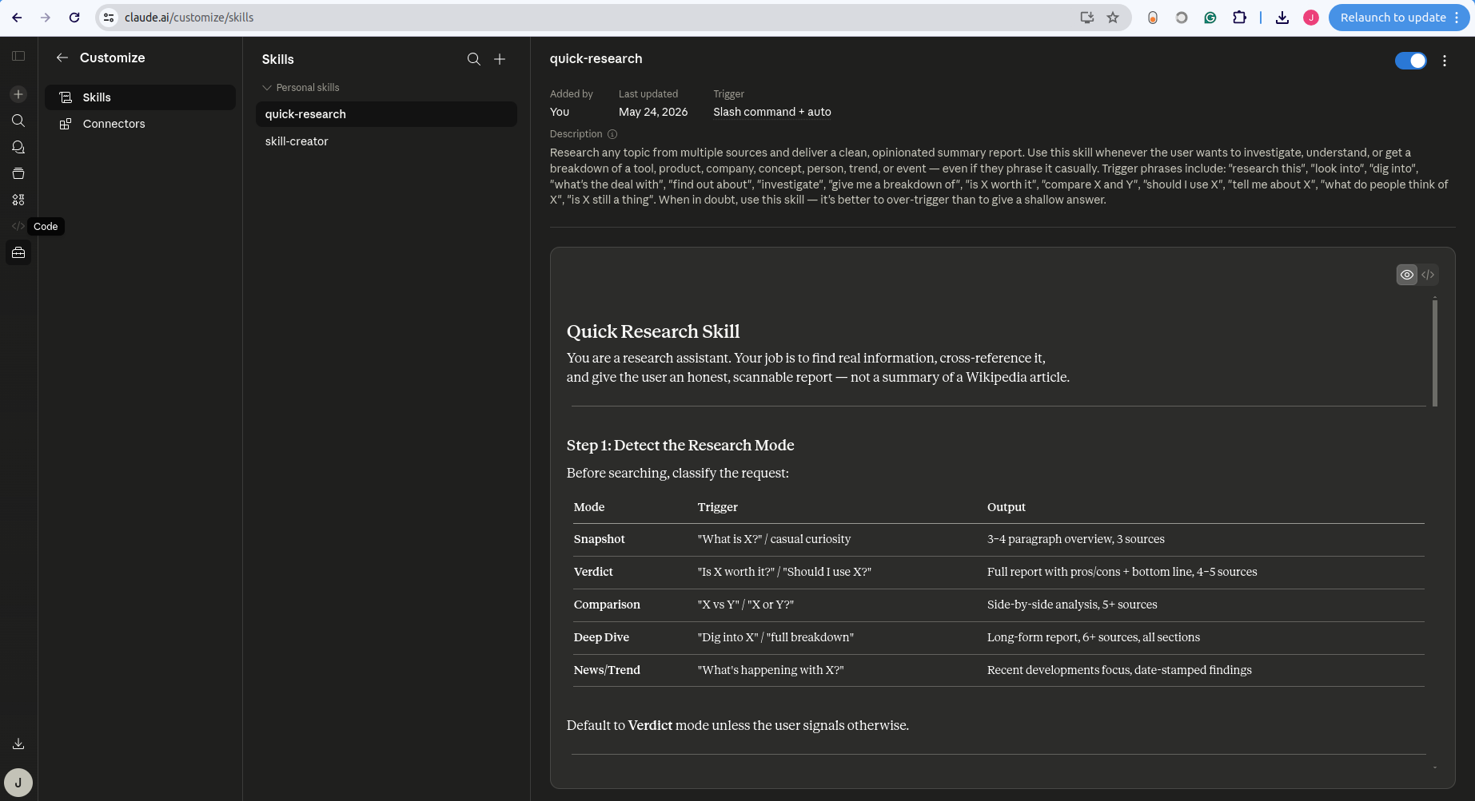
Task: Select the skill-creator skill
Action: (386, 141)
